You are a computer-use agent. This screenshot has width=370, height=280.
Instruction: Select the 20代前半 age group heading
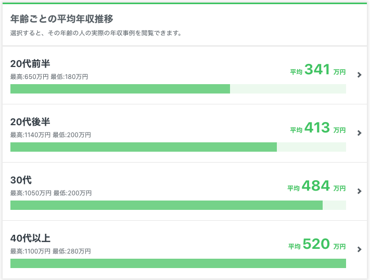point(30,64)
